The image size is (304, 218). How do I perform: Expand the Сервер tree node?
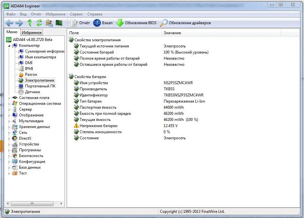9,110
